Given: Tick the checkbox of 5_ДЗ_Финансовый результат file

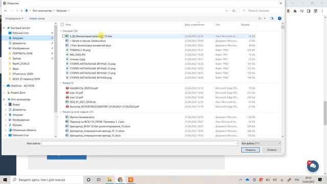Looking at the screenshot, I should point(63,36).
